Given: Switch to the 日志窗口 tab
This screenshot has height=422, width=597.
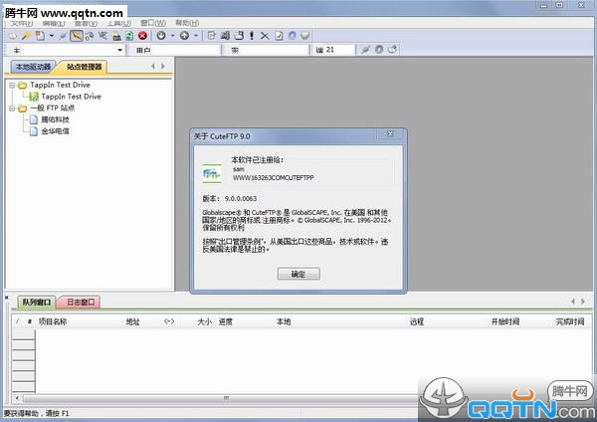Looking at the screenshot, I should pyautogui.click(x=81, y=302).
